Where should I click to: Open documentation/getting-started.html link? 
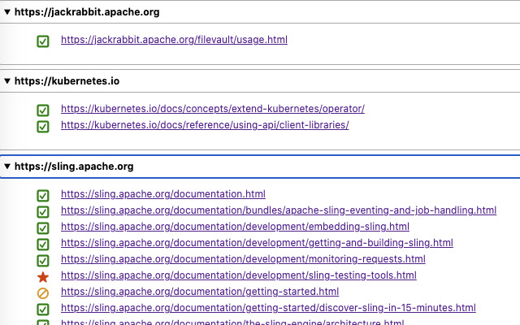200,292
